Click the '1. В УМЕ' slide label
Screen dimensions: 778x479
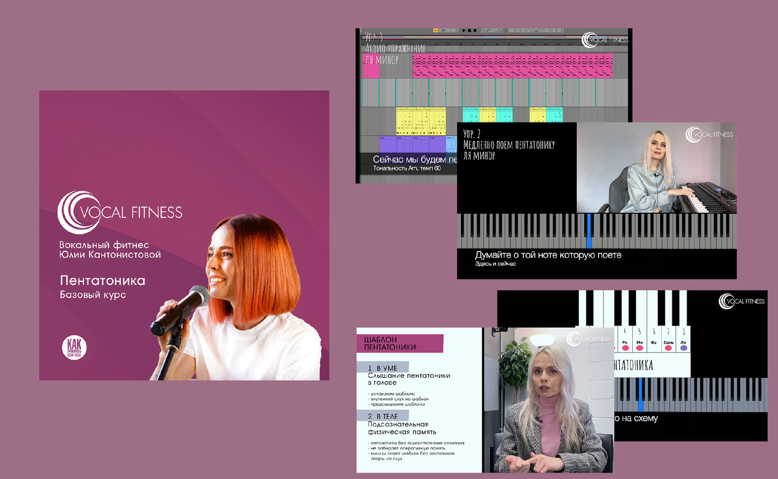(x=383, y=368)
